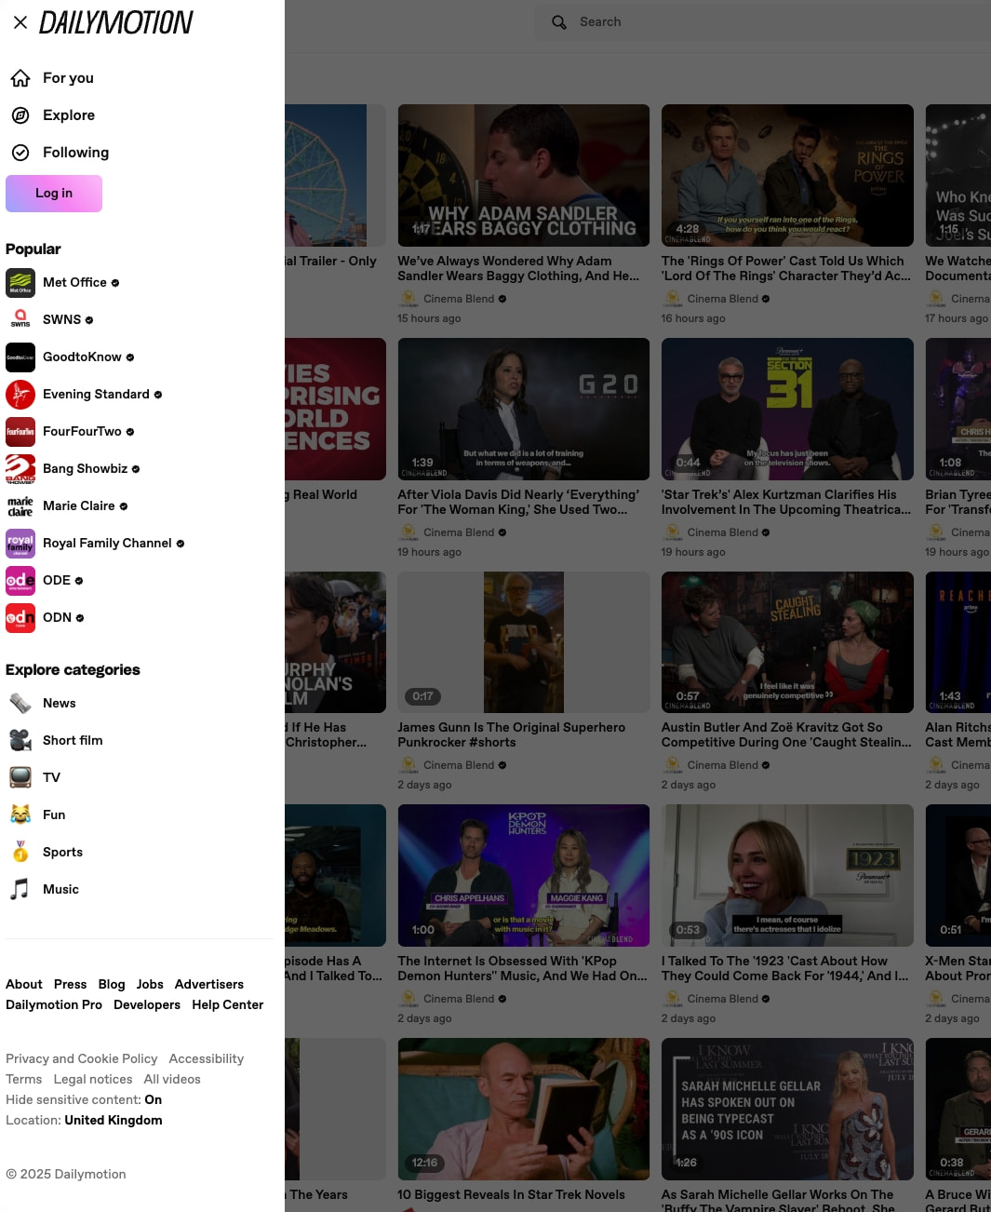
Task: Click the Log in button
Action: click(54, 194)
